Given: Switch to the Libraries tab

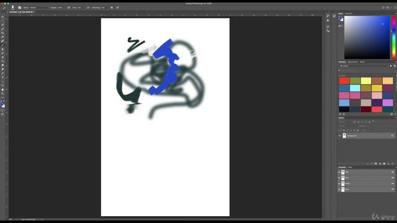Looking at the screenshot, I should click(x=342, y=62).
